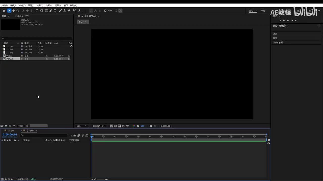Switch to the 学习ae timeline tab
Screen dimensions: 323x181
pos(11,131)
